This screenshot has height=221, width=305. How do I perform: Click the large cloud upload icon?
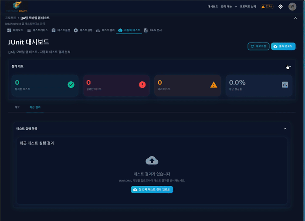[152, 160]
